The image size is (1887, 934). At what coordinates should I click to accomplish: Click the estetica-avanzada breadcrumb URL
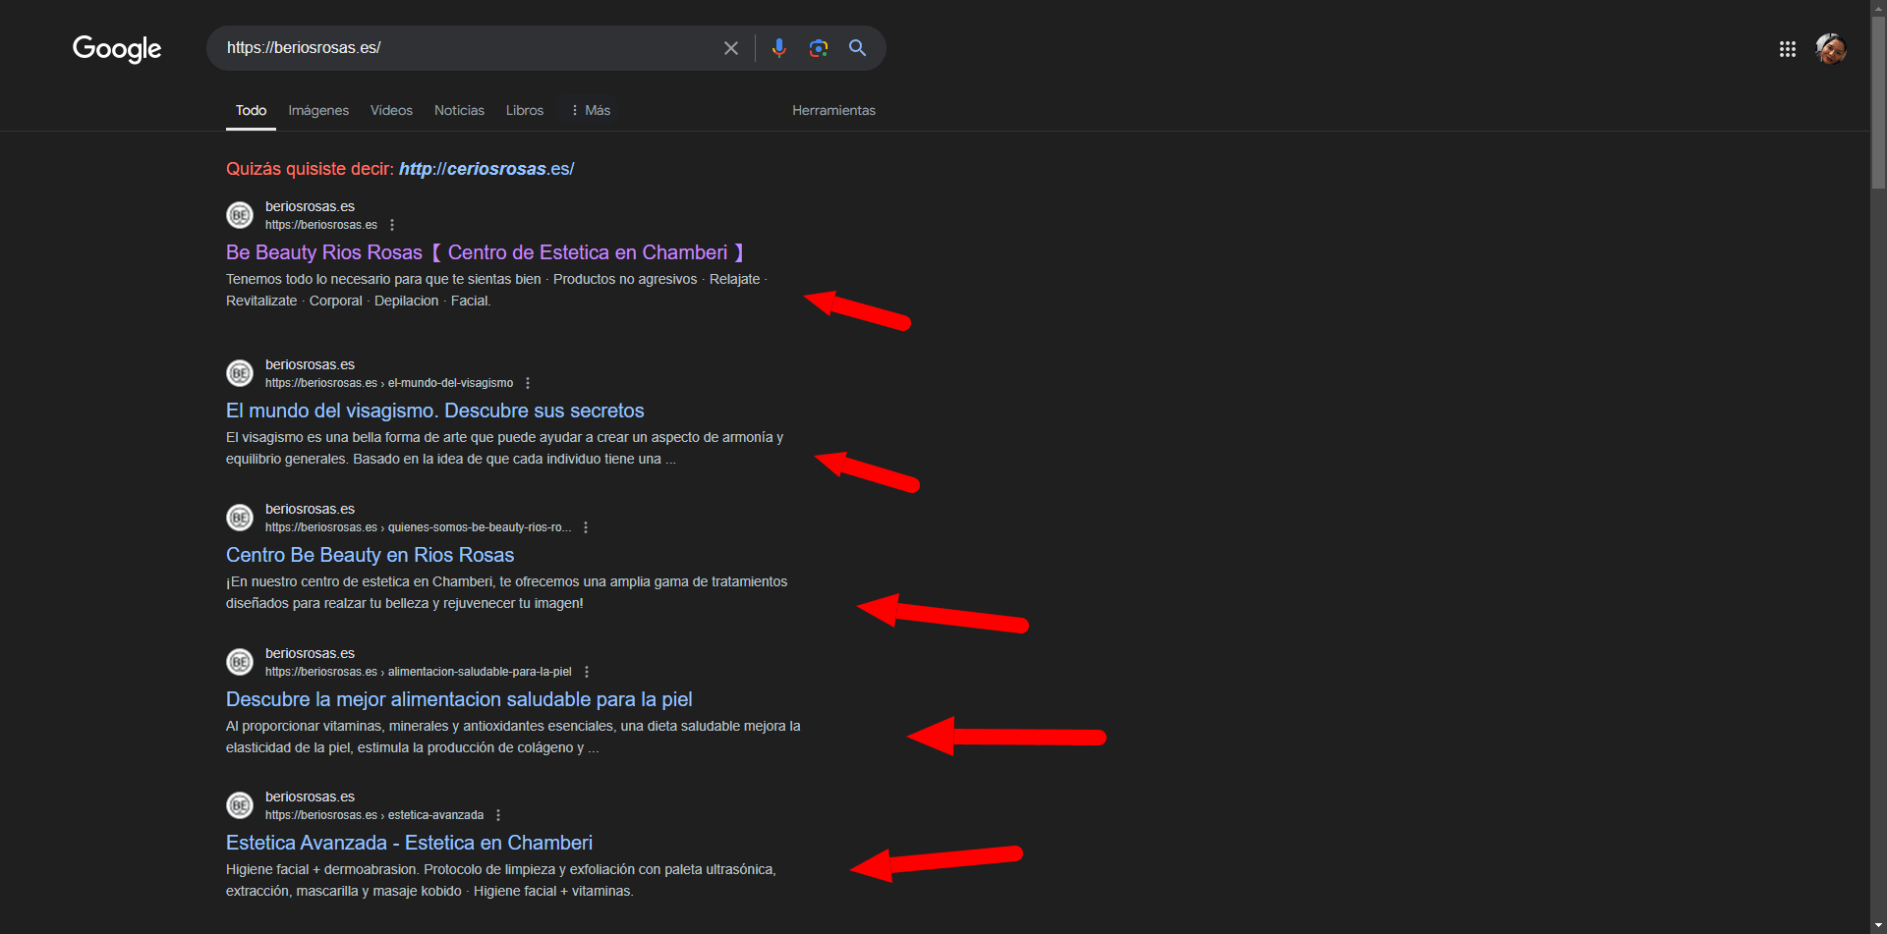point(374,815)
